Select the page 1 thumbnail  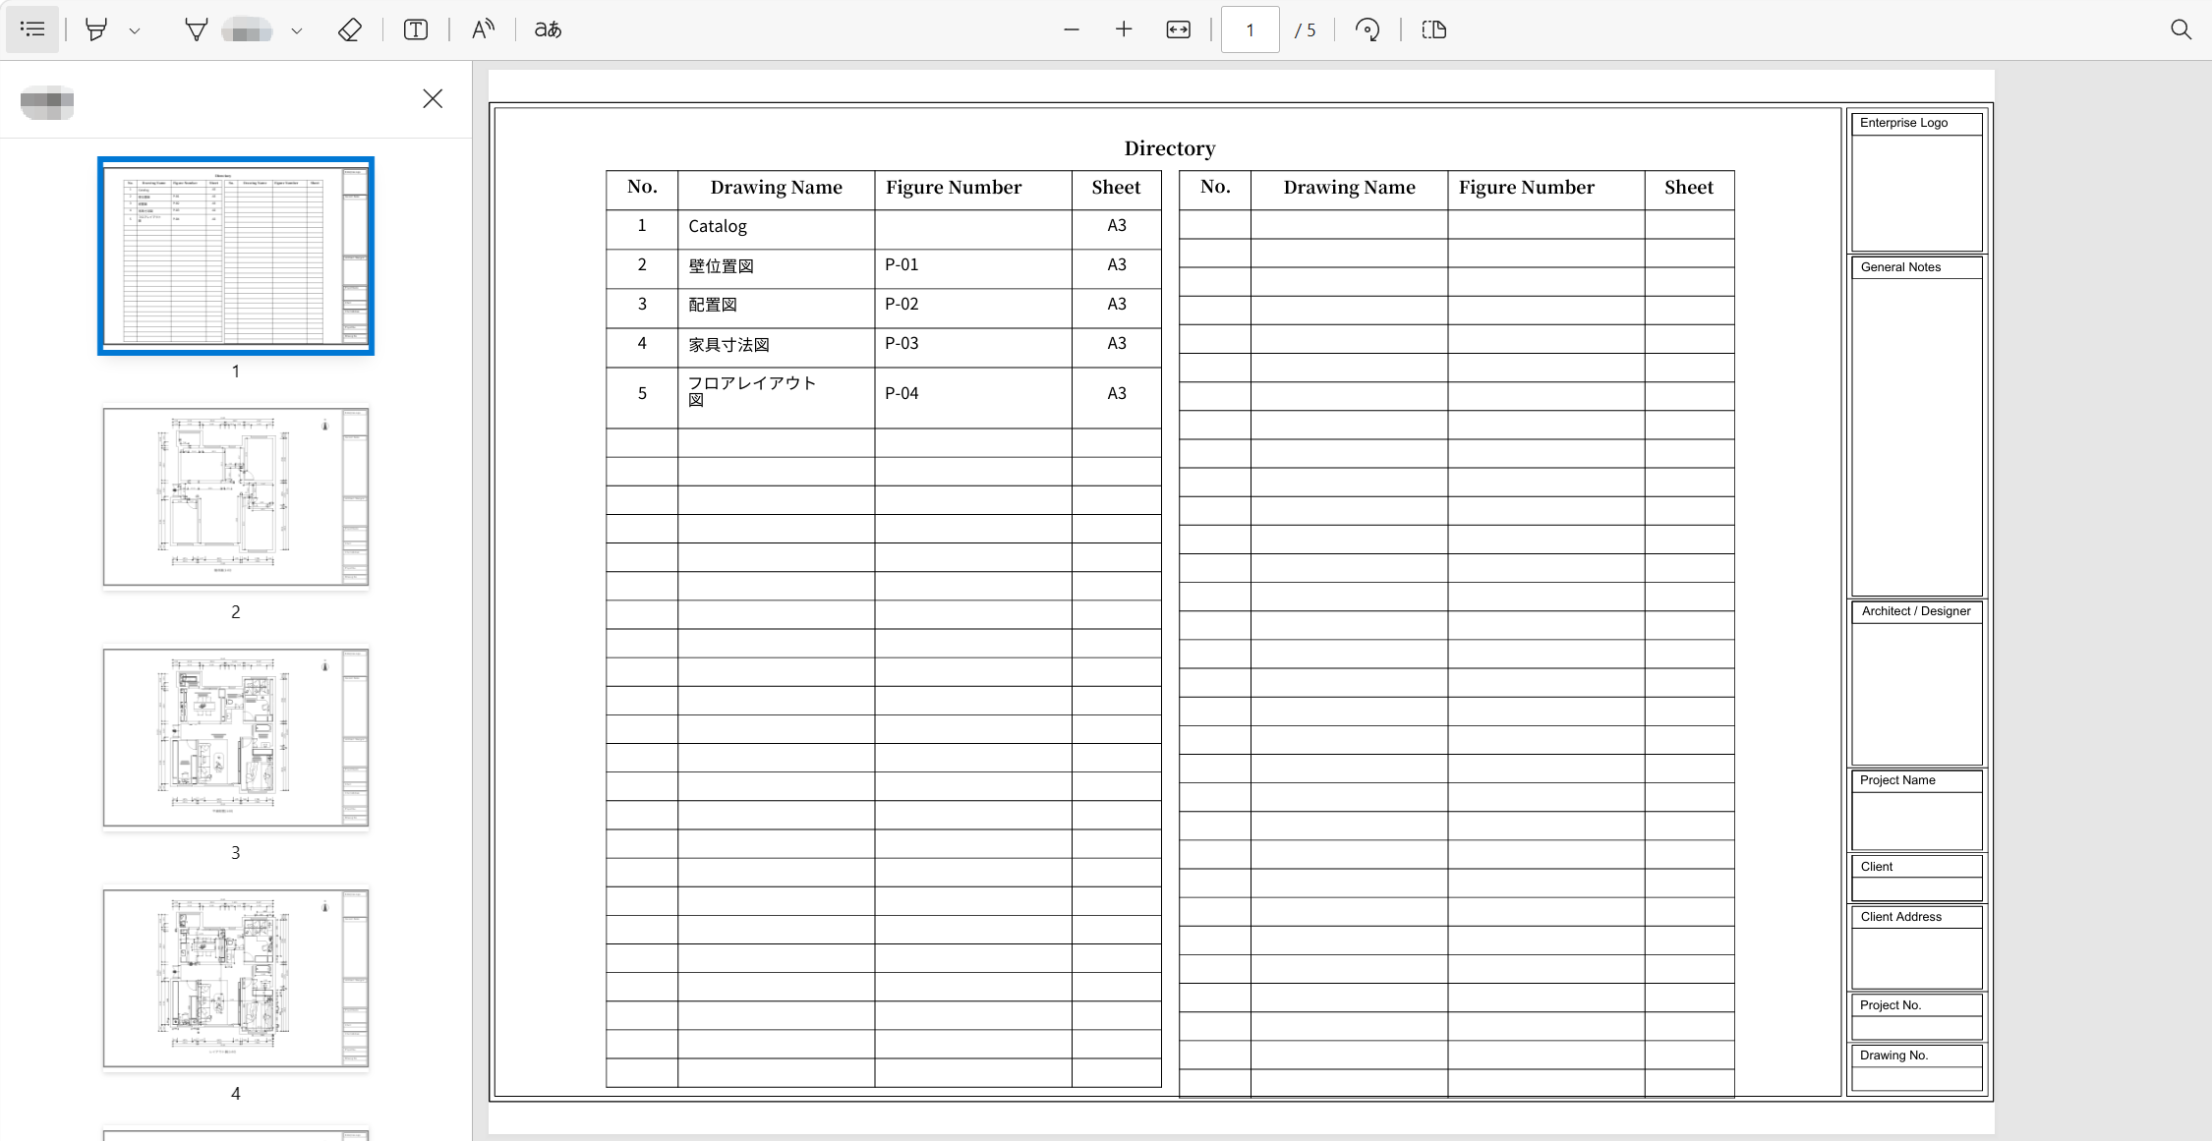[x=236, y=256]
